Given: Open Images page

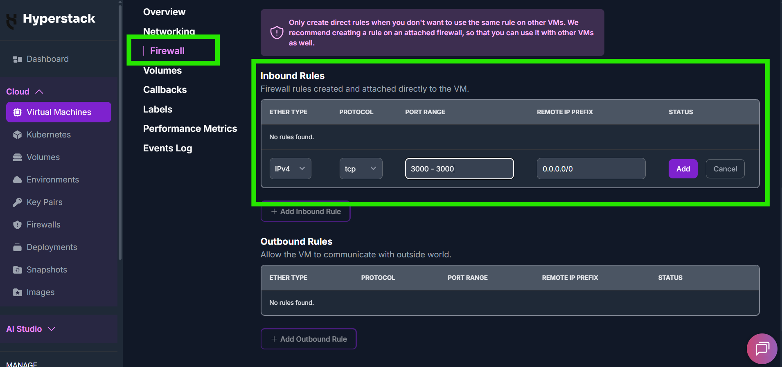Looking at the screenshot, I should click(x=41, y=292).
